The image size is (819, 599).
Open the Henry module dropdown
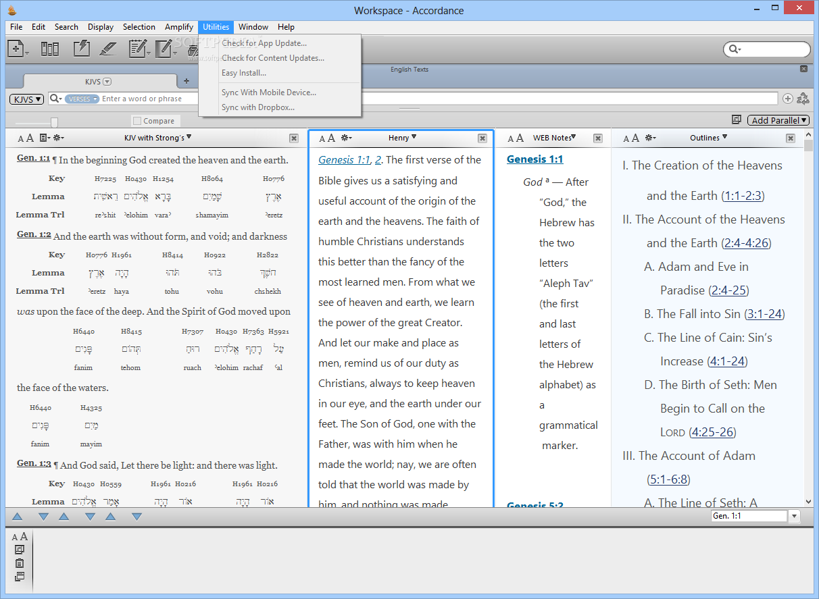(x=402, y=137)
